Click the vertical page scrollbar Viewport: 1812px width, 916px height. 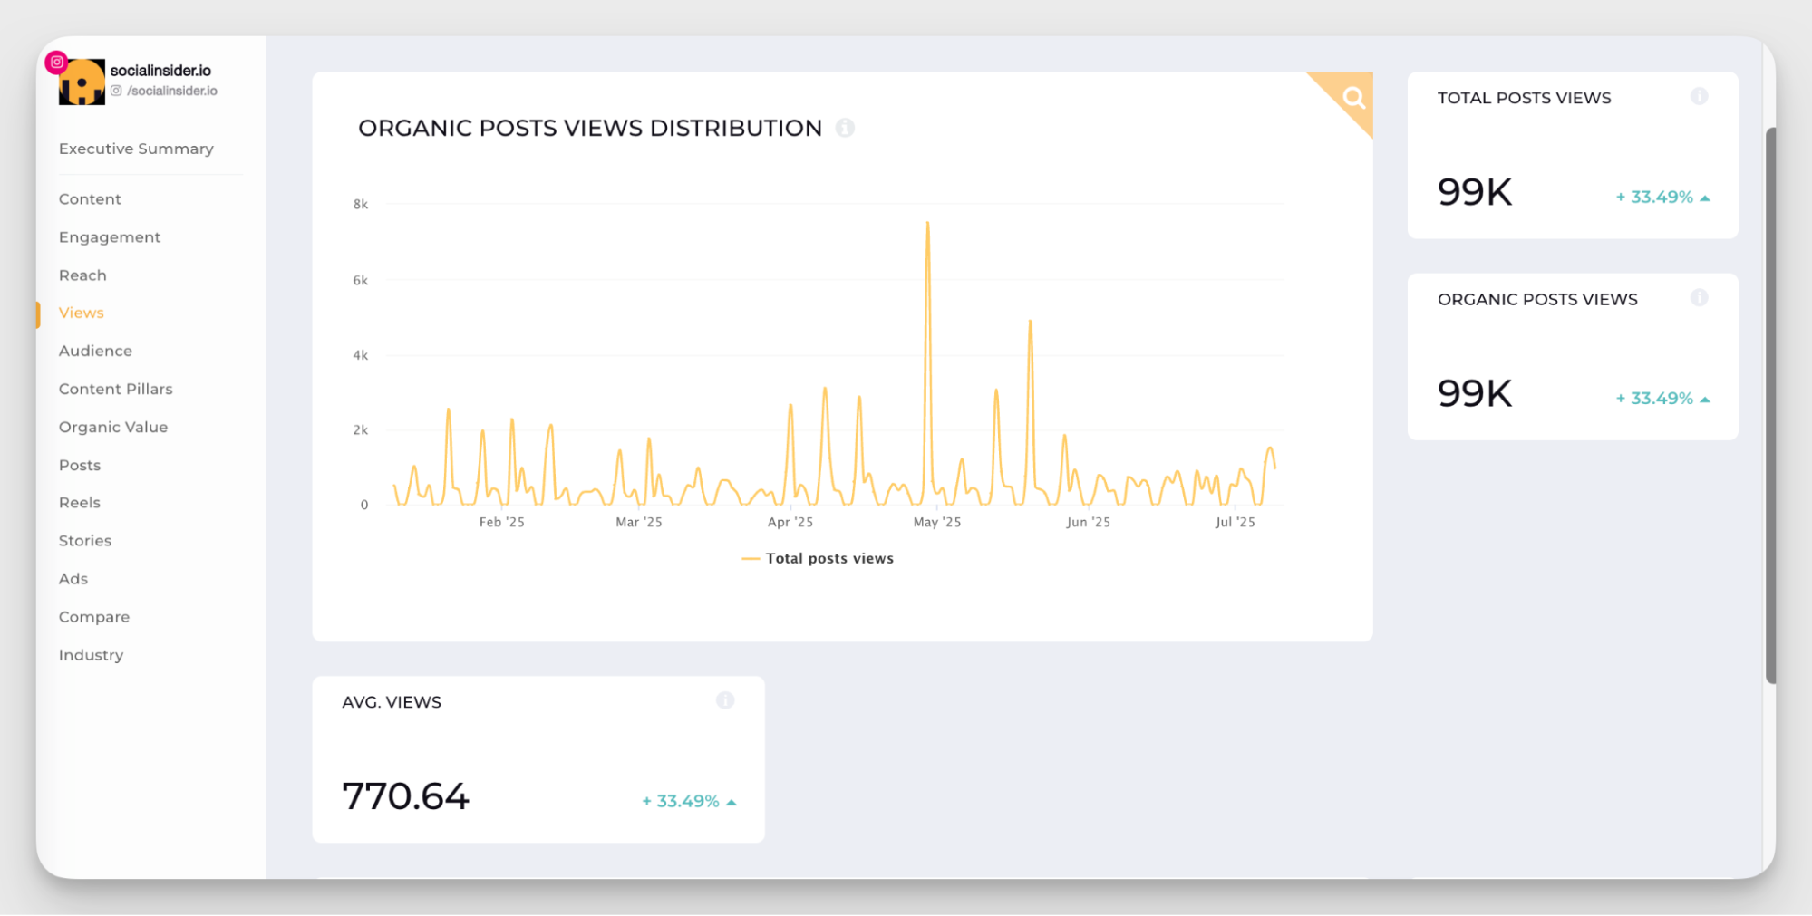click(x=1770, y=406)
